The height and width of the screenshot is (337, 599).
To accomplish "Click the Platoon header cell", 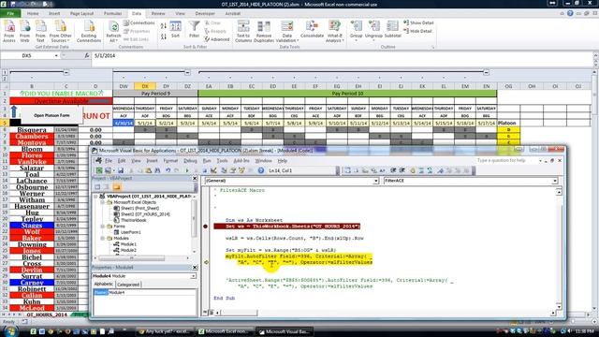I will (x=508, y=123).
